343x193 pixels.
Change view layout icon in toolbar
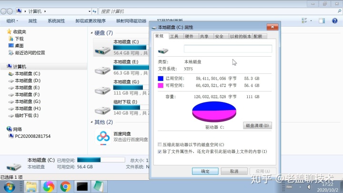coord(304,21)
